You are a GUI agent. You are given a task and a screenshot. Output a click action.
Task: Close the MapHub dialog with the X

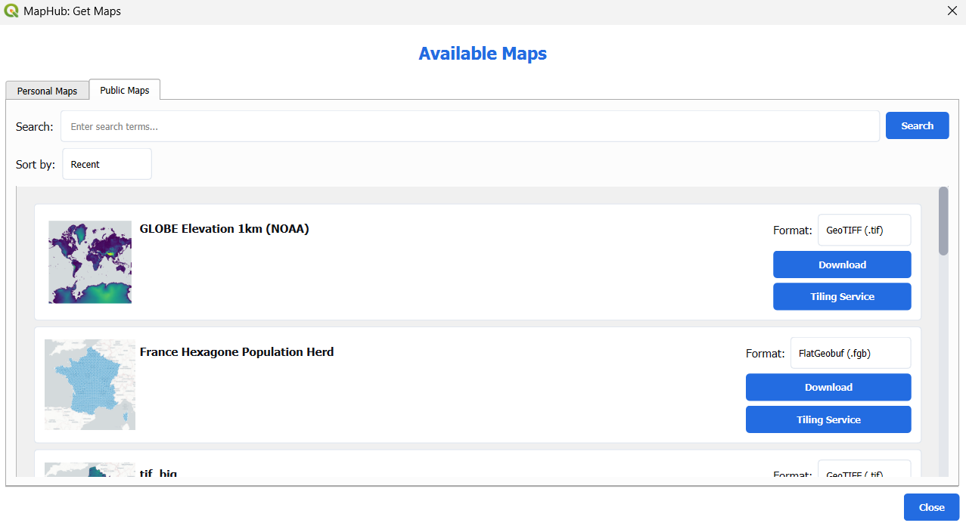952,11
